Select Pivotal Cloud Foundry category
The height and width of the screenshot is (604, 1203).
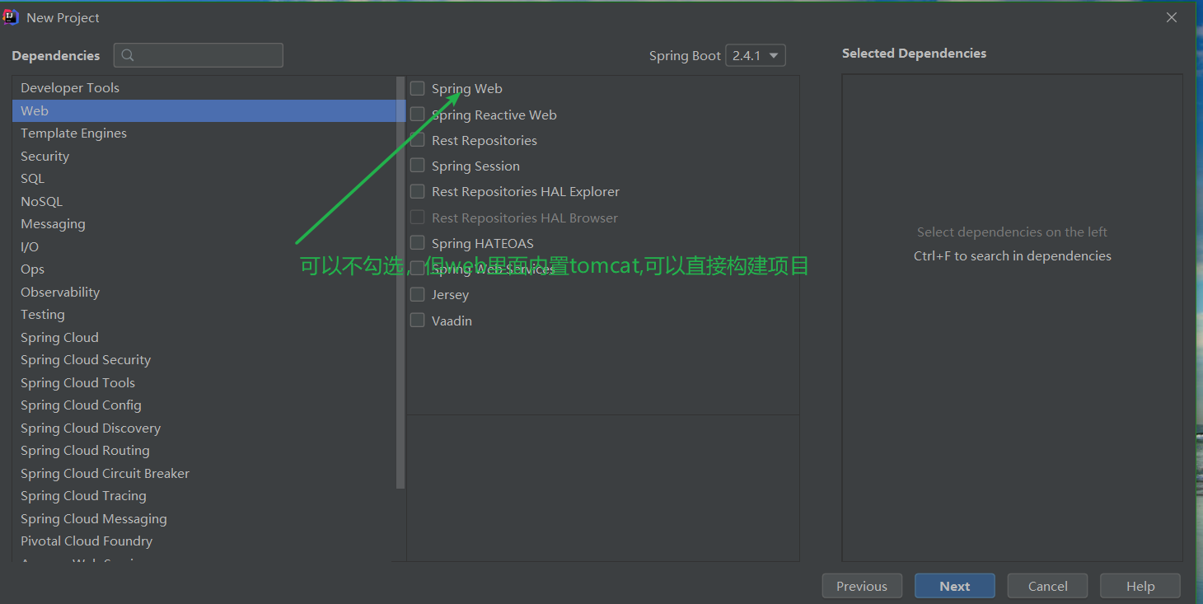pyautogui.click(x=204, y=541)
